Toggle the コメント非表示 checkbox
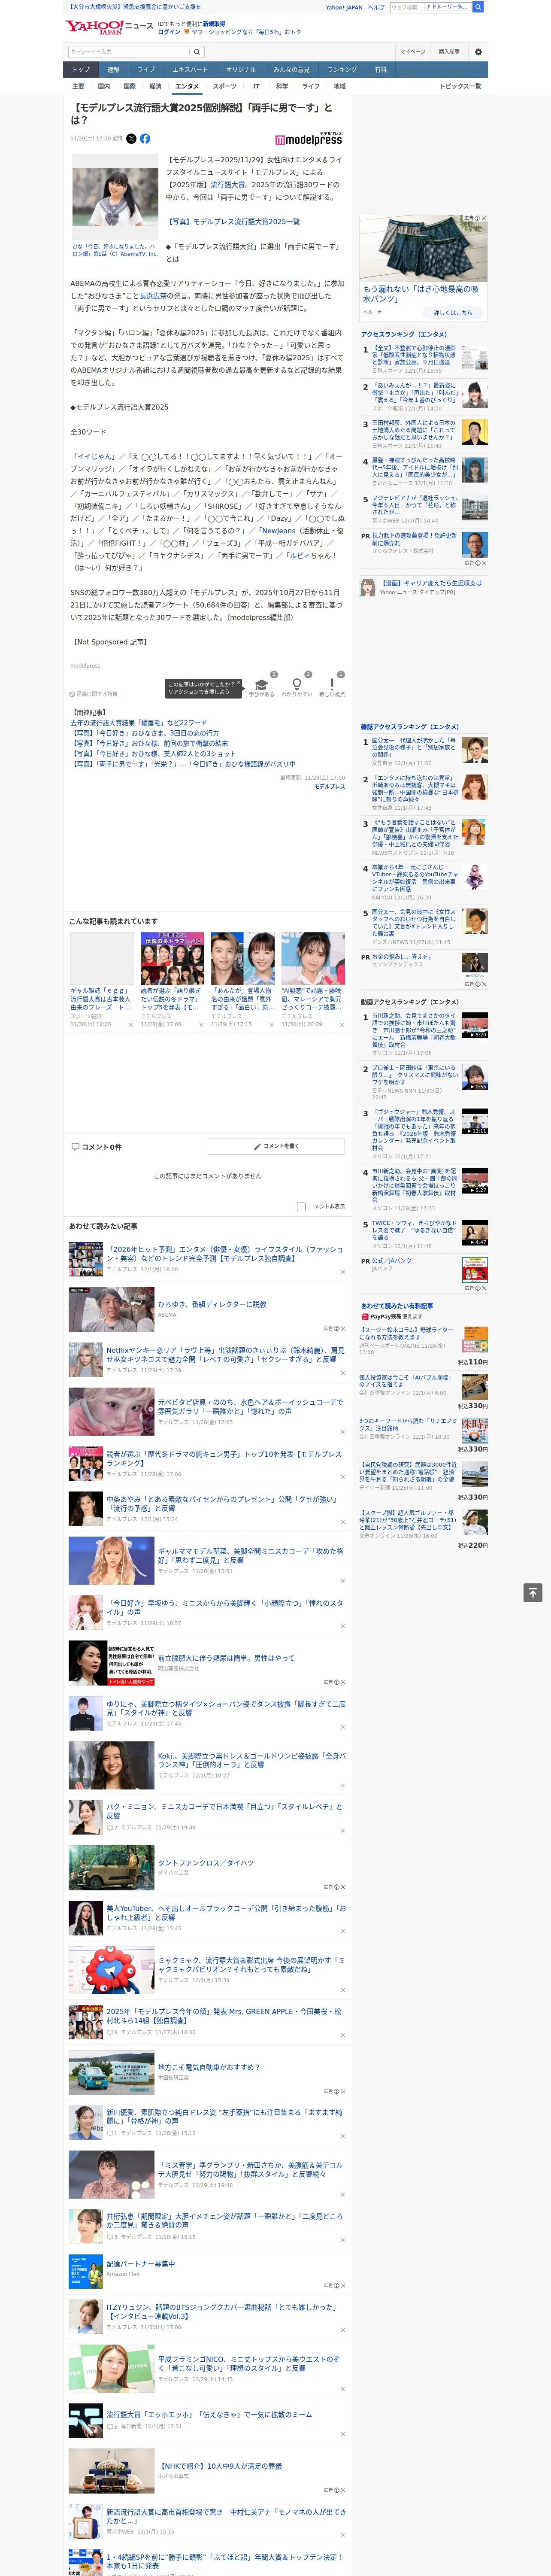This screenshot has height=2576, width=551. (301, 1207)
